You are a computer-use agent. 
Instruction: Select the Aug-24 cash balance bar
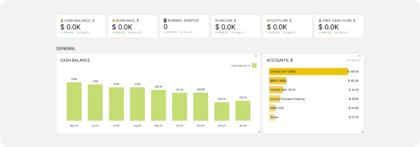138,104
